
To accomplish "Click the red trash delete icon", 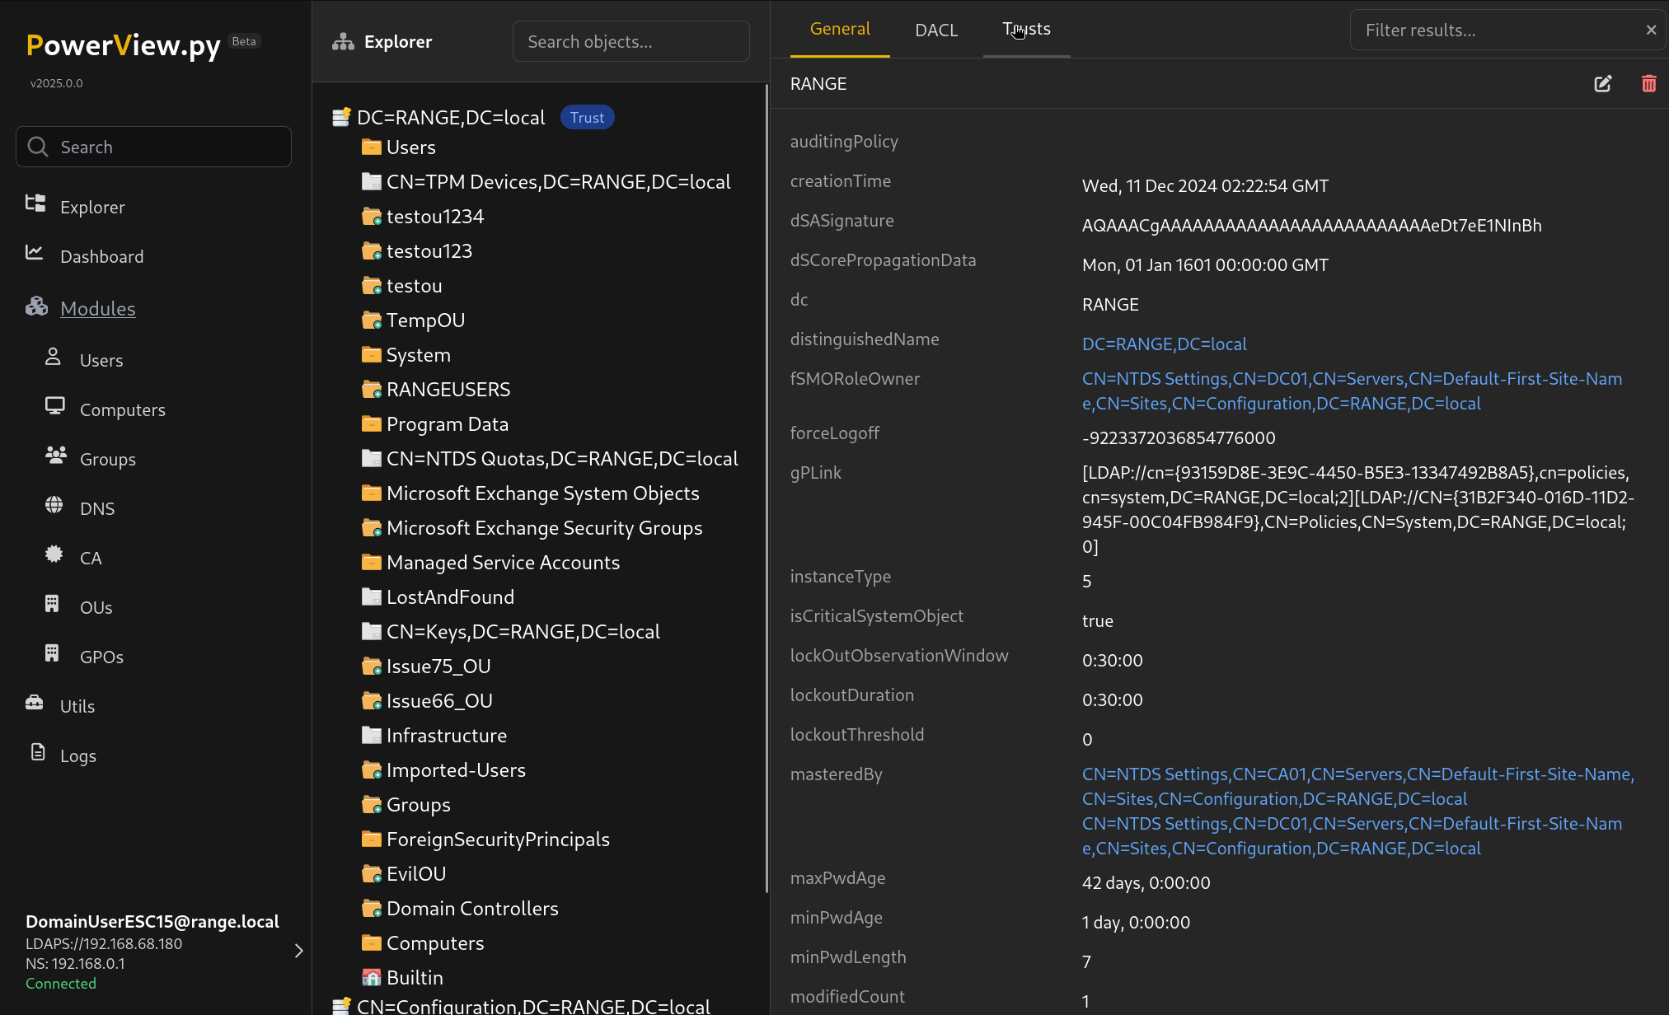I will (1648, 84).
